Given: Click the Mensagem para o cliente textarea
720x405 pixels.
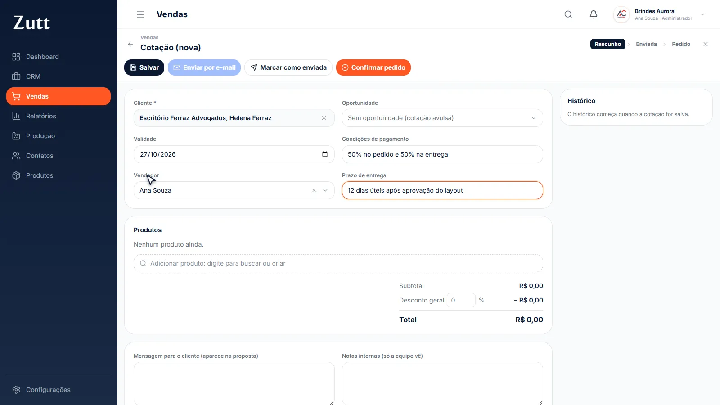Looking at the screenshot, I should click(x=234, y=383).
